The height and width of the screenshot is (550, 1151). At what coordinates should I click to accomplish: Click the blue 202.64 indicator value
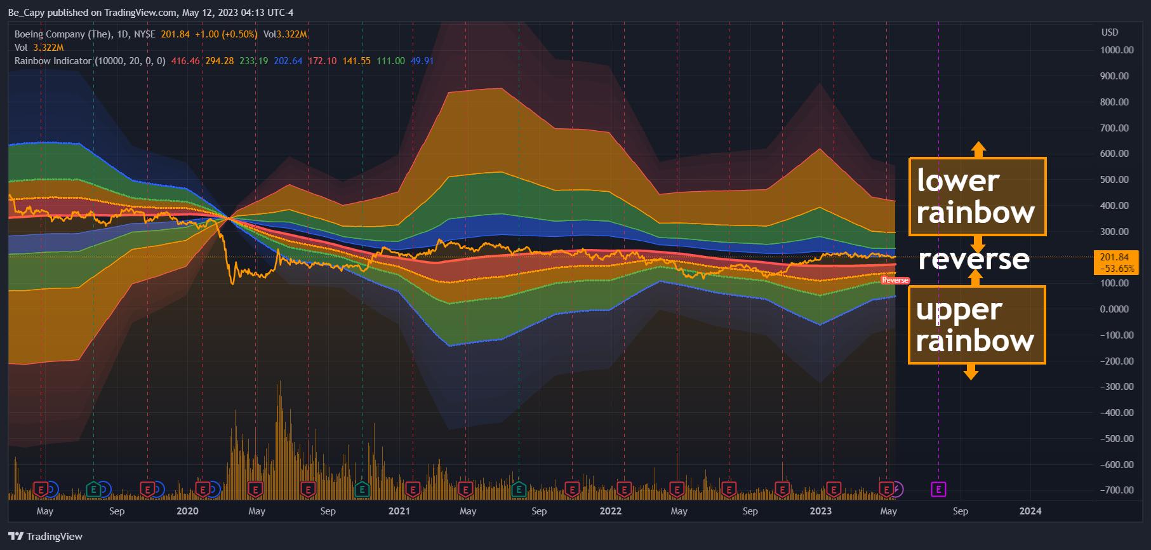[288, 61]
